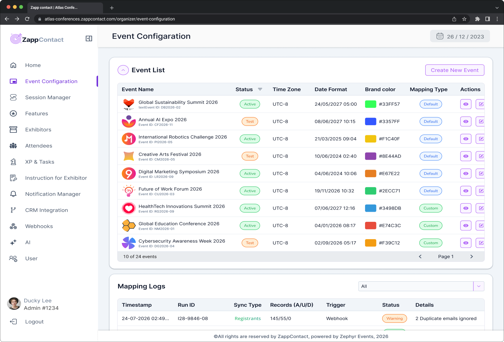Edit Global Sustainability Summit 2026 event
The width and height of the screenshot is (504, 342).
point(480,104)
